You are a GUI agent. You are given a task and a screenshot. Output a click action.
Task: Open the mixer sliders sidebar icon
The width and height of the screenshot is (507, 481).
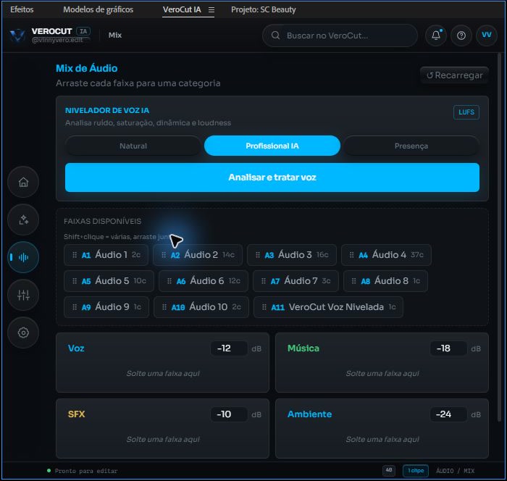pos(23,295)
